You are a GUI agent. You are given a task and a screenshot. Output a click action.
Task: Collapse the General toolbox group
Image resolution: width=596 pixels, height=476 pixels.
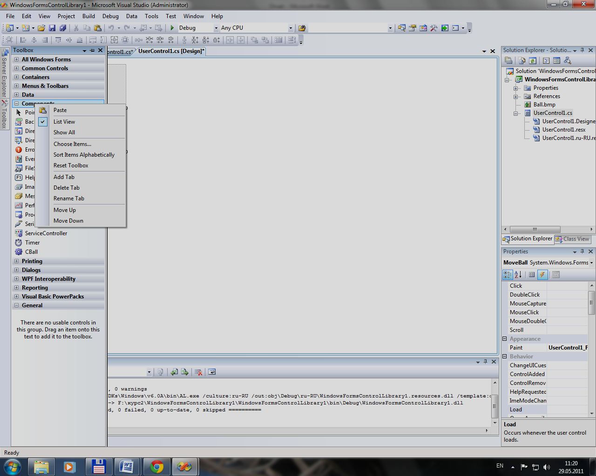(x=17, y=305)
